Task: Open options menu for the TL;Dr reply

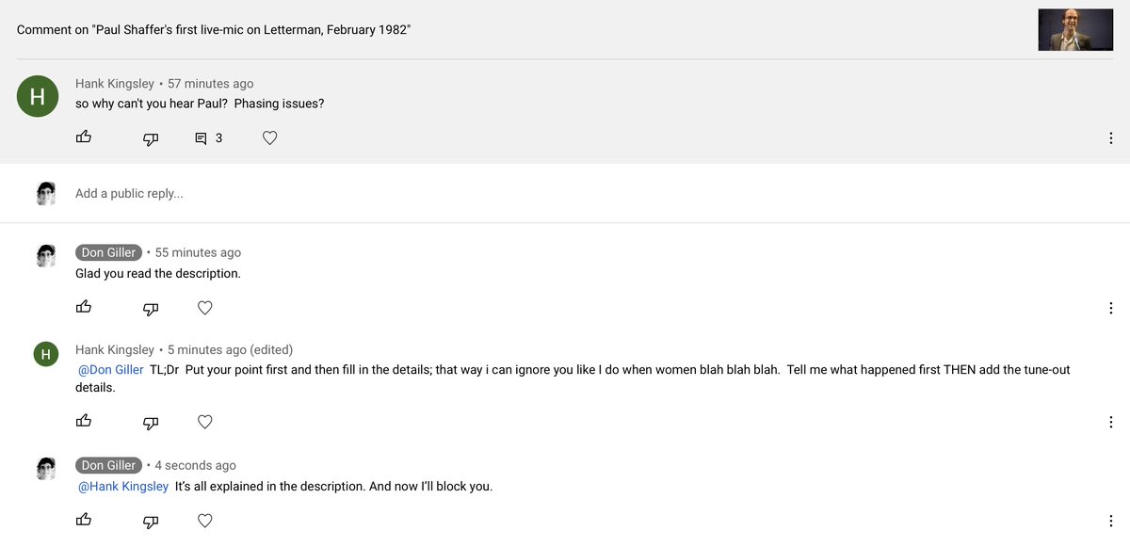Action: (1111, 422)
